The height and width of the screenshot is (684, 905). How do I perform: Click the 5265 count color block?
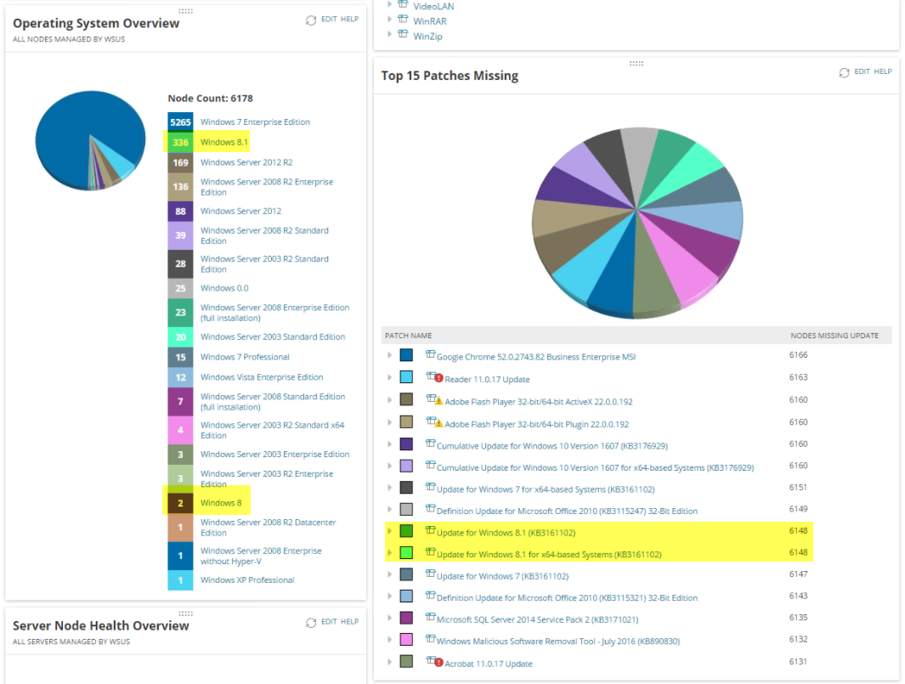[180, 122]
